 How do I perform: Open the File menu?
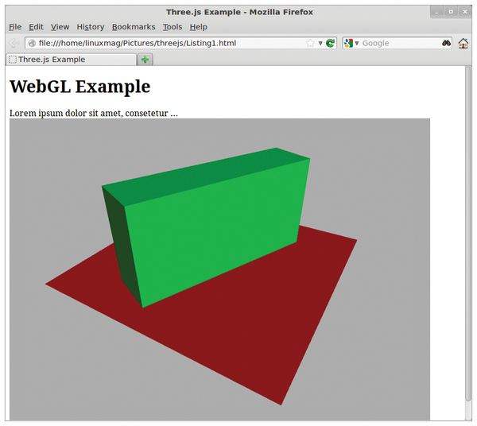15,27
